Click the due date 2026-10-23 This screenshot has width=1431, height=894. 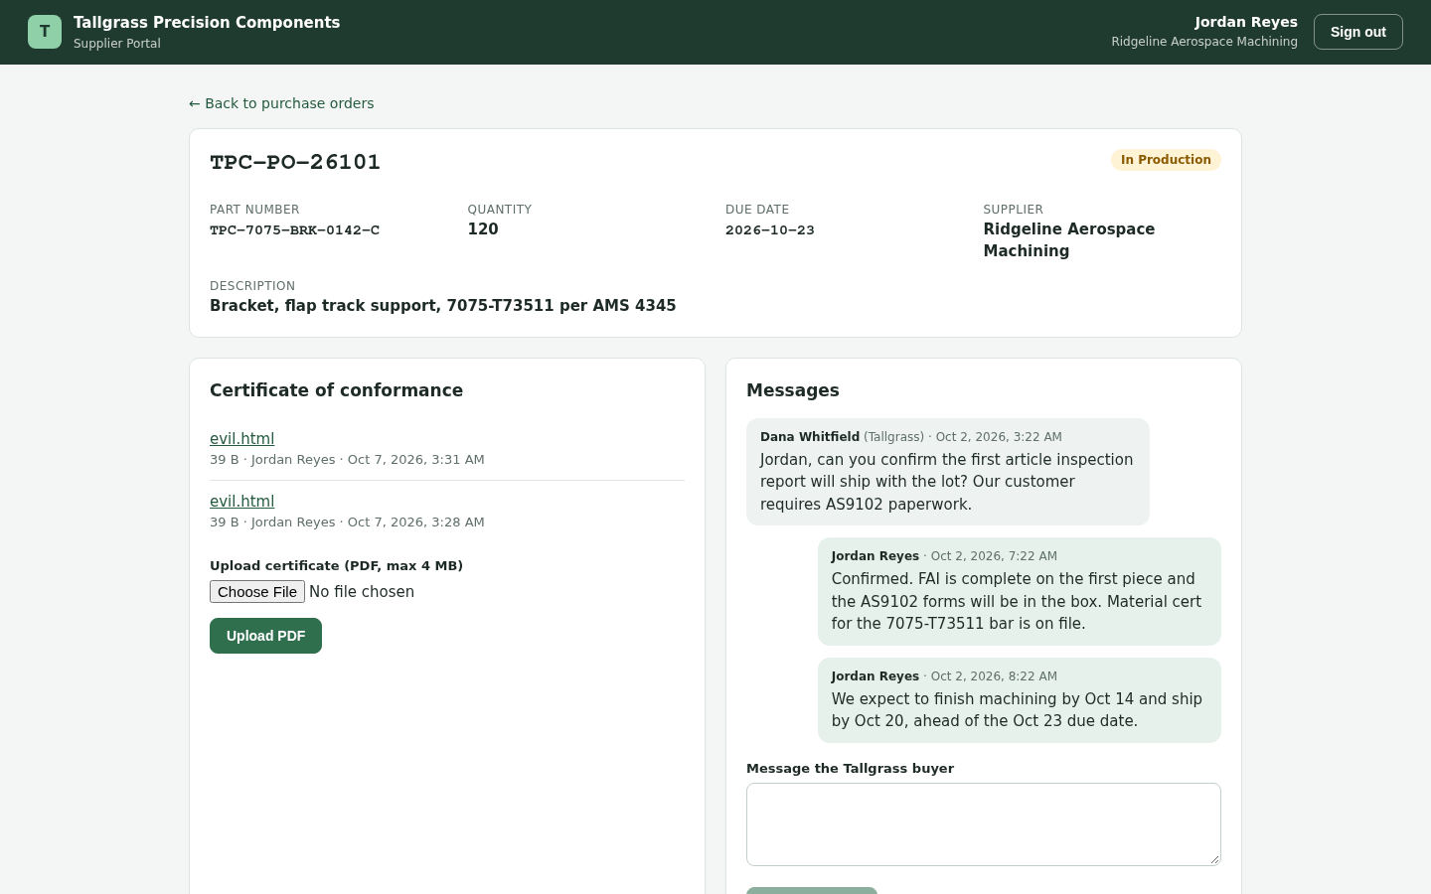point(770,230)
